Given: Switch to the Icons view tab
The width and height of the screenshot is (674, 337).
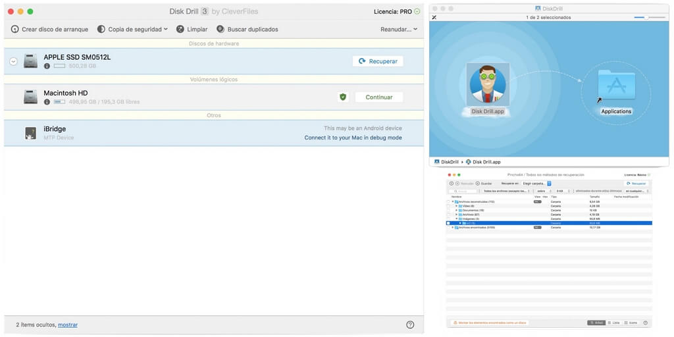Looking at the screenshot, I should (x=631, y=323).
